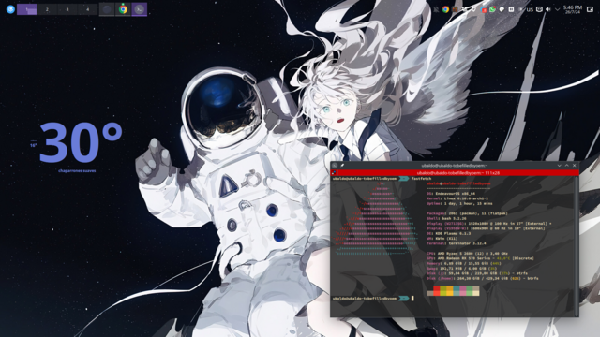600x337 pixels.
Task: Open the dark round app in task manager
Action: [107, 9]
